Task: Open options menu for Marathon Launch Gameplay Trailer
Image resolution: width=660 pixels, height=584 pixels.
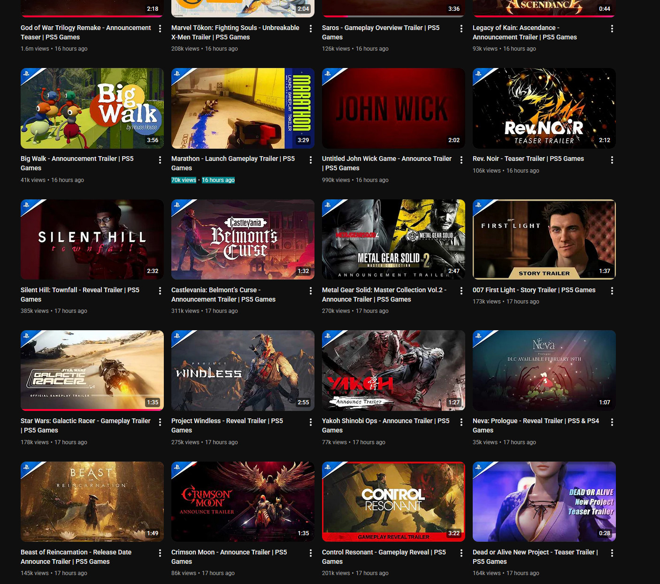Action: tap(311, 160)
